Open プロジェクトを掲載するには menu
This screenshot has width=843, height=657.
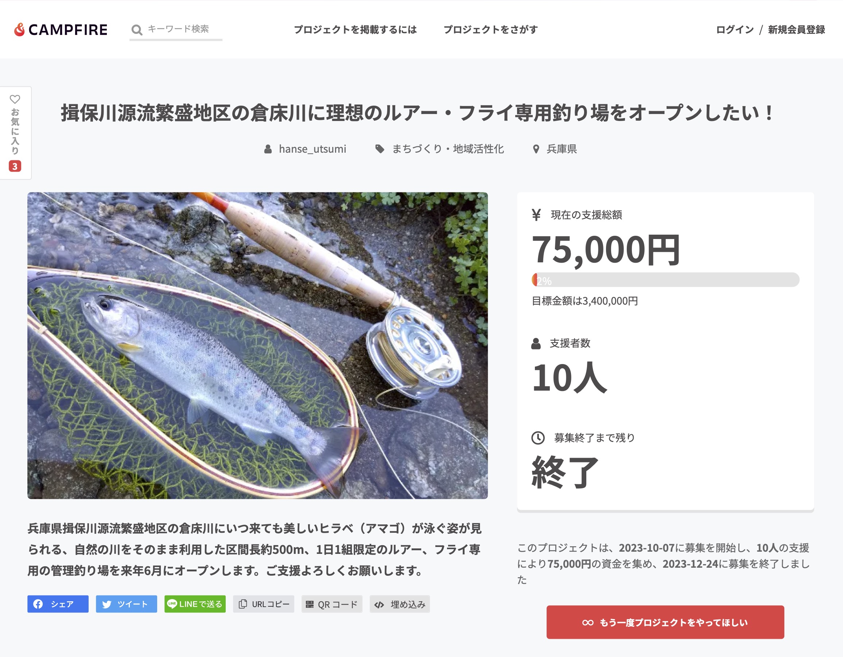(355, 30)
